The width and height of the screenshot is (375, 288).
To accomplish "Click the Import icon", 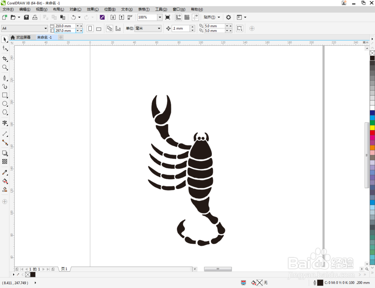I will [113, 17].
